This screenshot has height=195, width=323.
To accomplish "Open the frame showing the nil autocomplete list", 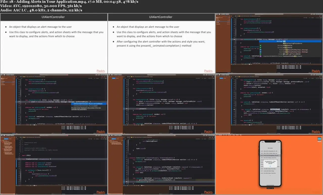I will 269,43.
